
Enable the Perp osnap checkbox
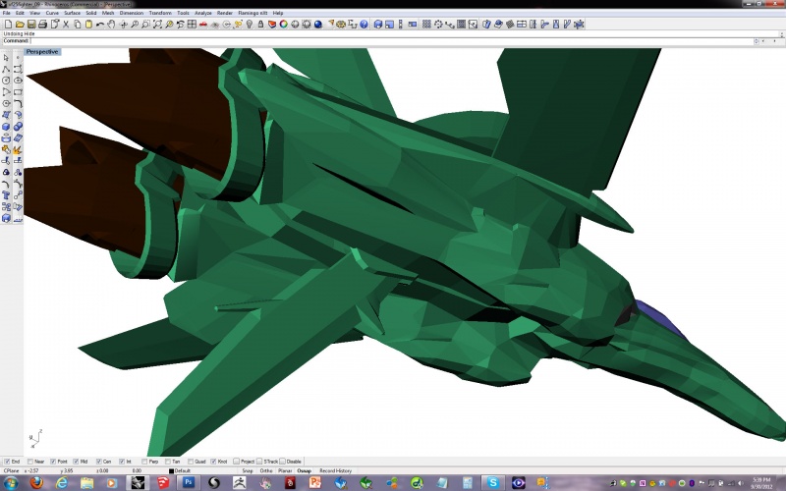(x=144, y=462)
